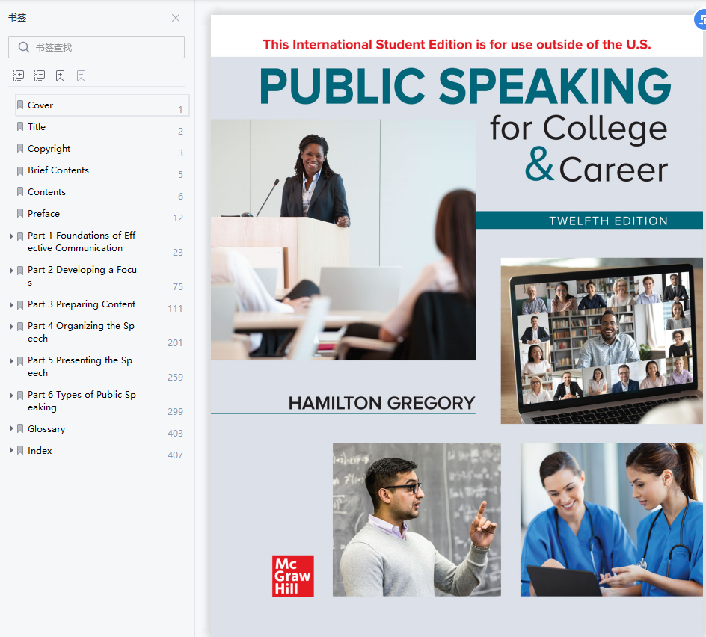
Task: Click the speaker at podium photo
Action: pyautogui.click(x=343, y=239)
